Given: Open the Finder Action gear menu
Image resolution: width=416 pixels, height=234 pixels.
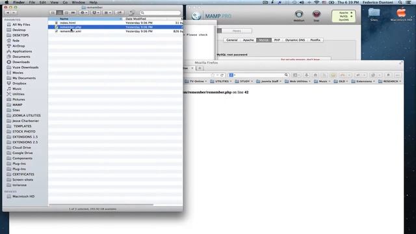Looking at the screenshot, I should 84,13.
